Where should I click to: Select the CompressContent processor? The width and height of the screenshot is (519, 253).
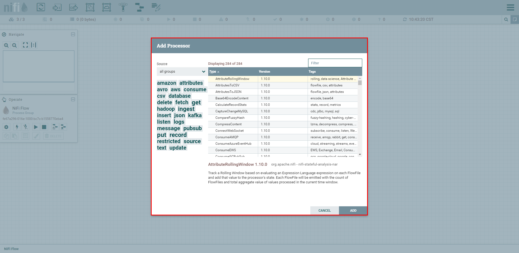coord(283,124)
